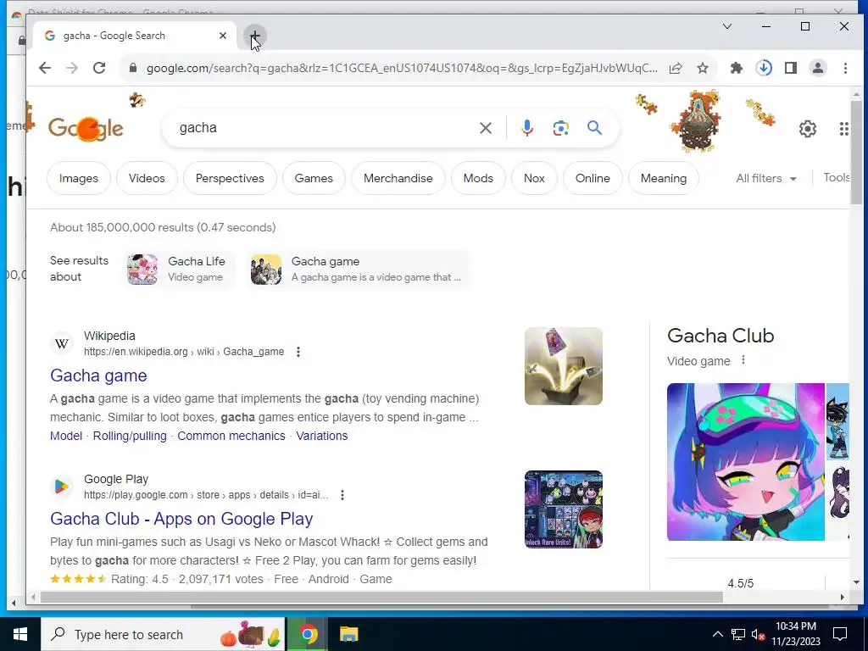This screenshot has width=868, height=651.
Task: Open the notification center icon
Action: [840, 634]
